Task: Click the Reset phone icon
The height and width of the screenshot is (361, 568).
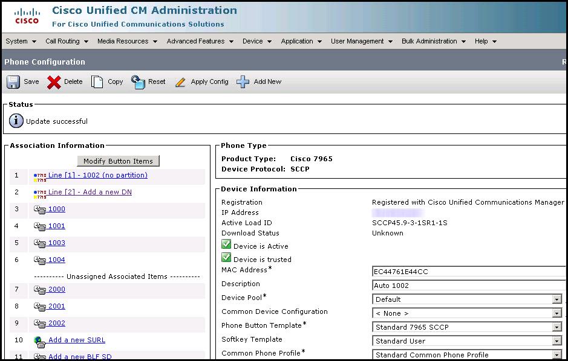Action: [x=138, y=82]
